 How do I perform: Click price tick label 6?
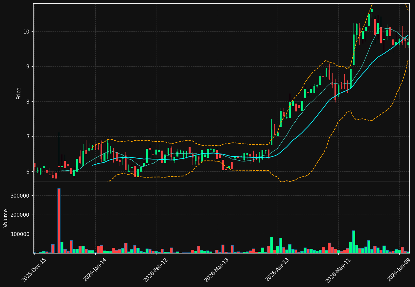click(x=28, y=172)
